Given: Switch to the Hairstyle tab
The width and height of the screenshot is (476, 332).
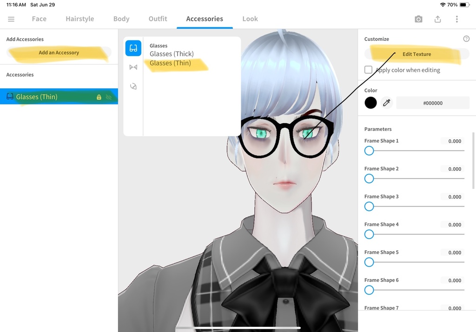Looking at the screenshot, I should tap(80, 19).
